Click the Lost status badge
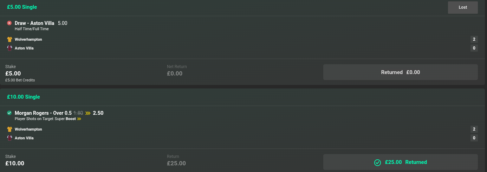 [463, 7]
